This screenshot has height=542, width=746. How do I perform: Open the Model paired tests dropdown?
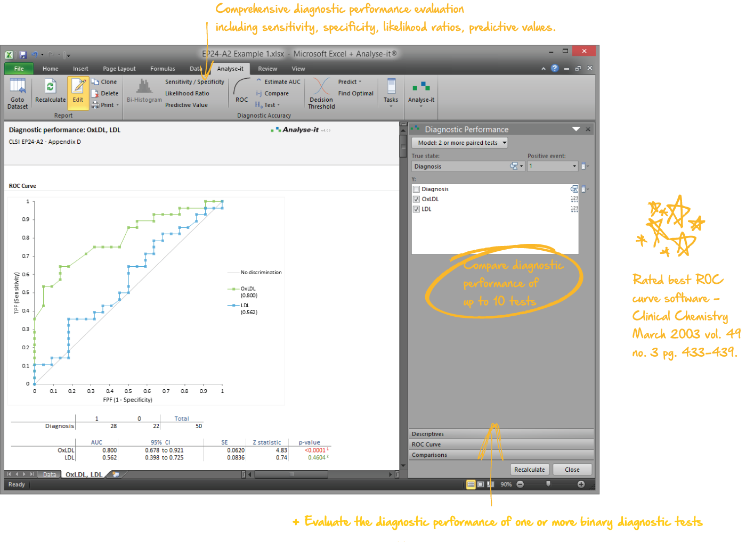(x=460, y=143)
